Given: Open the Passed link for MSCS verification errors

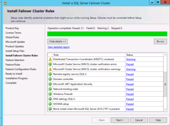Looking at the screenshot, I should point(130,64).
